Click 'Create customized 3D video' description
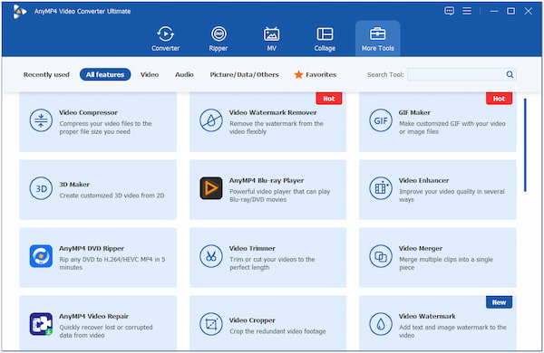 point(112,196)
